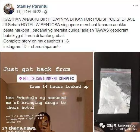Viewport: 140px width, 132px height.
Task: Click the shicheng.news watermark at bottom left
Action: (19, 128)
